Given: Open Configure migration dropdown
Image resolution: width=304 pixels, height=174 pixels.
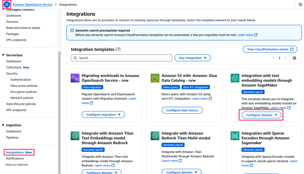Looking at the screenshot, I should coord(103,114).
